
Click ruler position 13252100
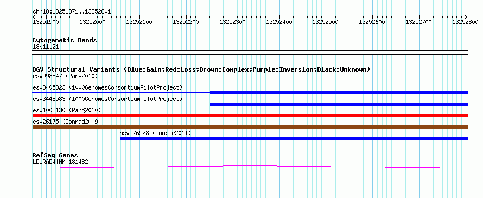pyautogui.click(x=139, y=22)
